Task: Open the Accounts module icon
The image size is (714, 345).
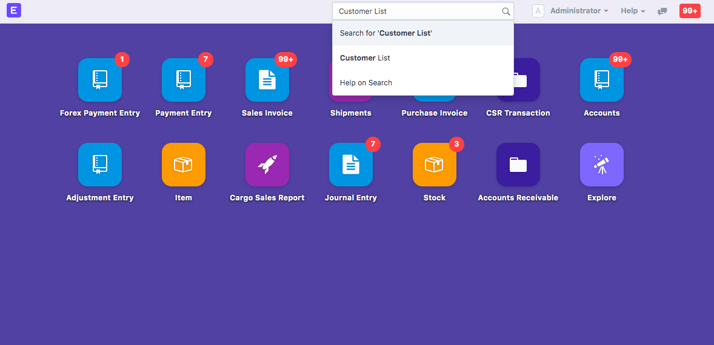Action: pyautogui.click(x=601, y=80)
